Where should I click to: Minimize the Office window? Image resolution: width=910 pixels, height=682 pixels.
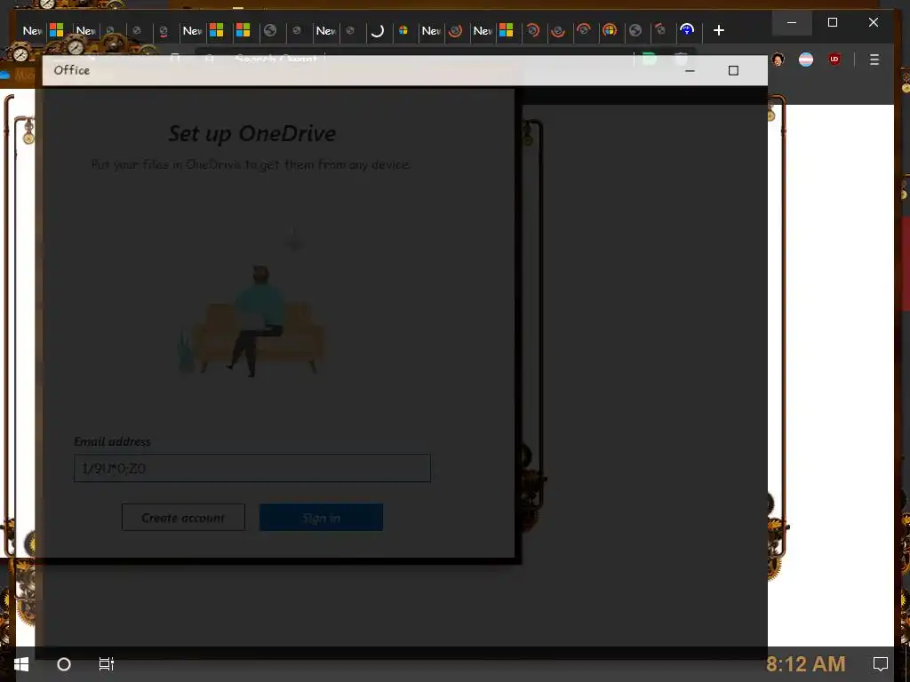pos(690,71)
